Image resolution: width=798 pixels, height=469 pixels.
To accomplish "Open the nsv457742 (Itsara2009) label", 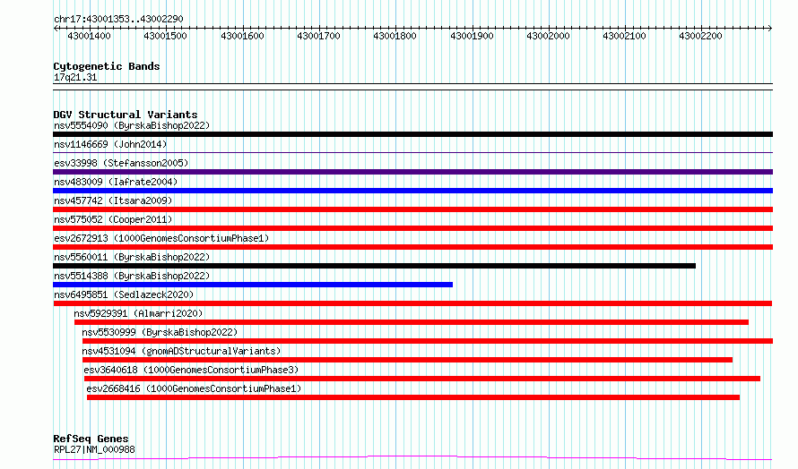I will [x=113, y=200].
